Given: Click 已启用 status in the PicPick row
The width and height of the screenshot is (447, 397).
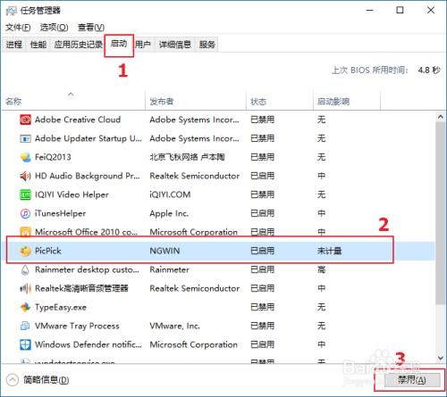Looking at the screenshot, I should (x=262, y=251).
